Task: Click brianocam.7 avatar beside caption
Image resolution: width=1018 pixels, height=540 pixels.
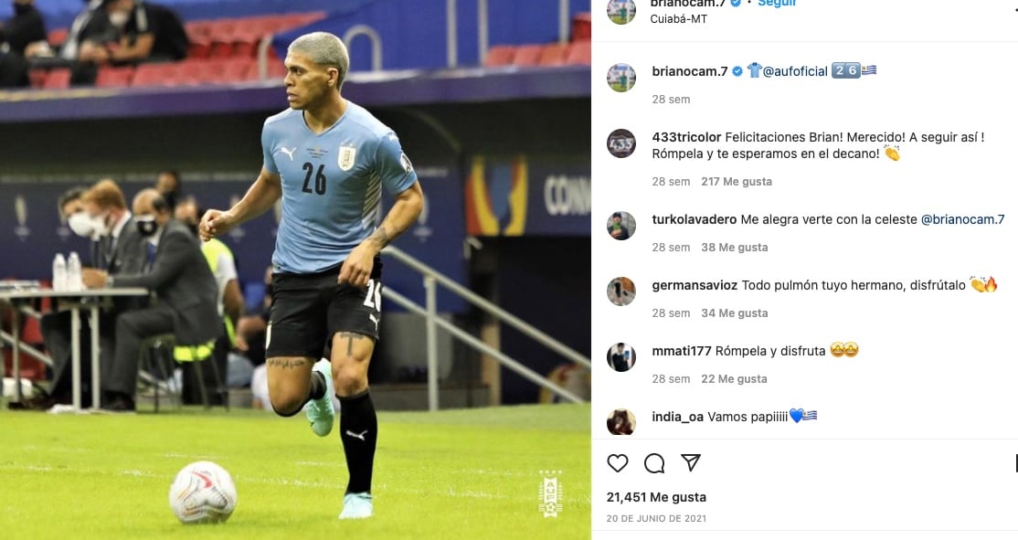Action: pyautogui.click(x=621, y=78)
